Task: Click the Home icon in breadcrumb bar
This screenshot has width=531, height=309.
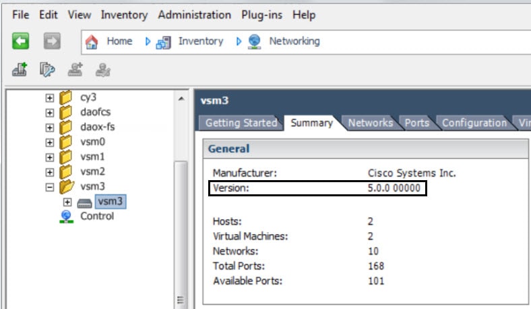Action: point(93,42)
